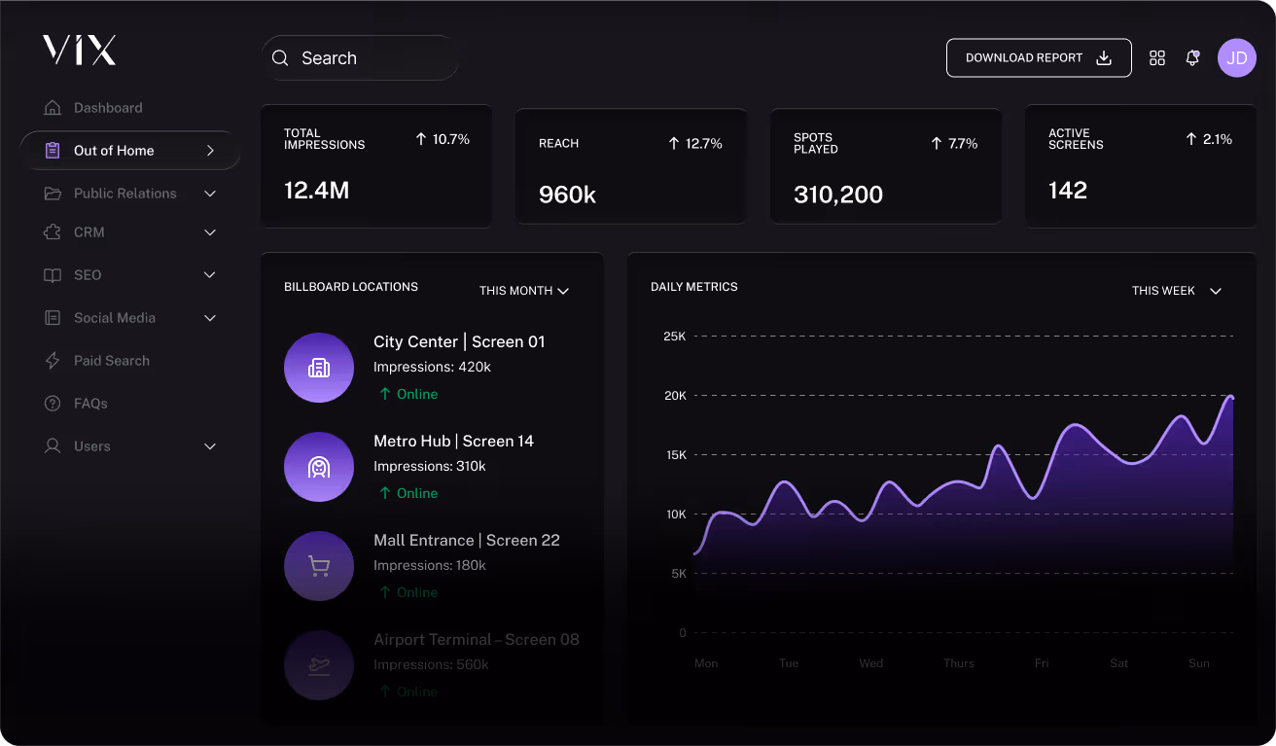Click the Metro Hub train icon
This screenshot has width=1276, height=746.
pos(319,467)
